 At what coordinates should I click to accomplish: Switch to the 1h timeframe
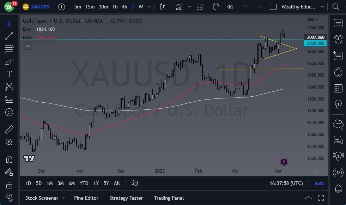click(115, 7)
